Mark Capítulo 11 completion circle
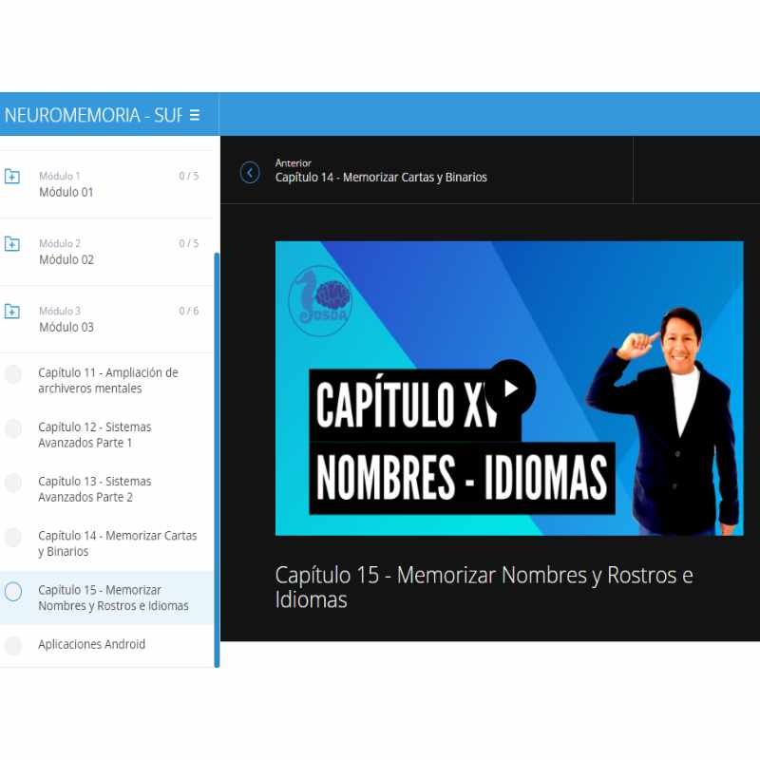The image size is (760, 760). click(13, 374)
